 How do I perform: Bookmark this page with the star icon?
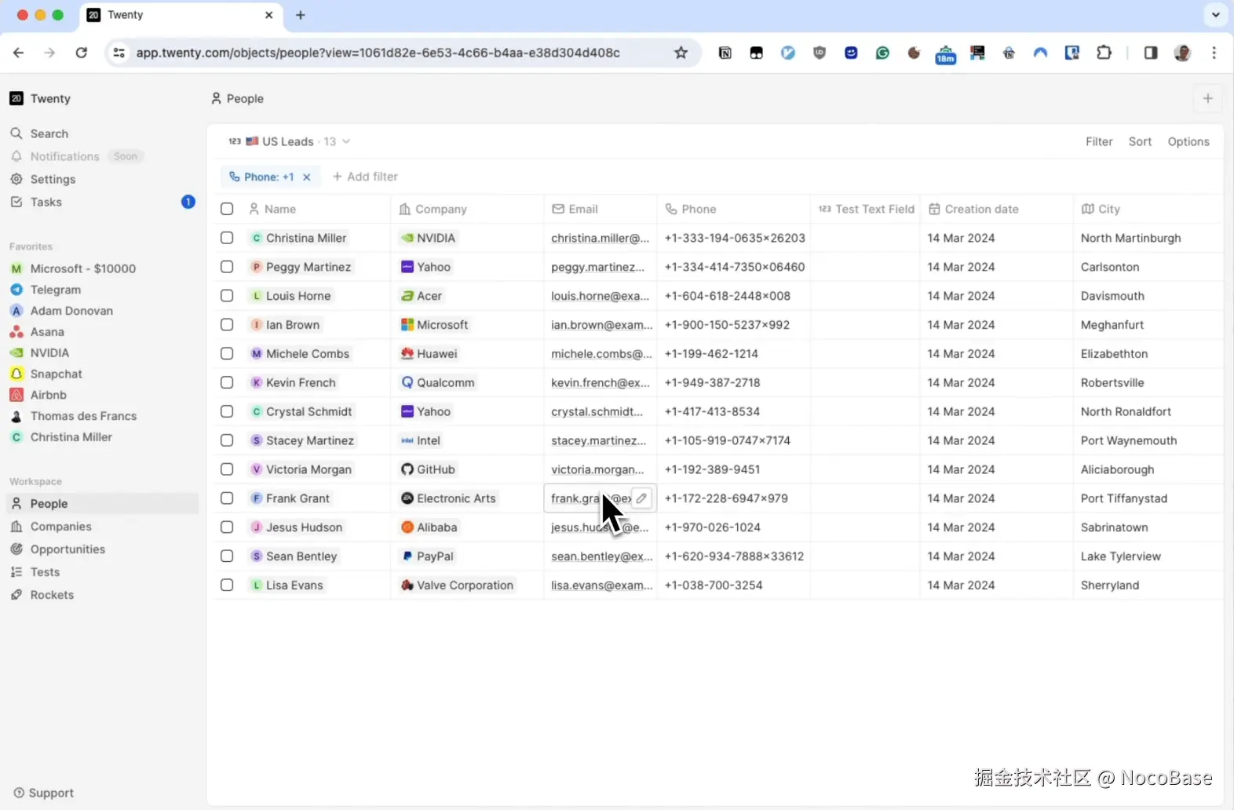(681, 53)
